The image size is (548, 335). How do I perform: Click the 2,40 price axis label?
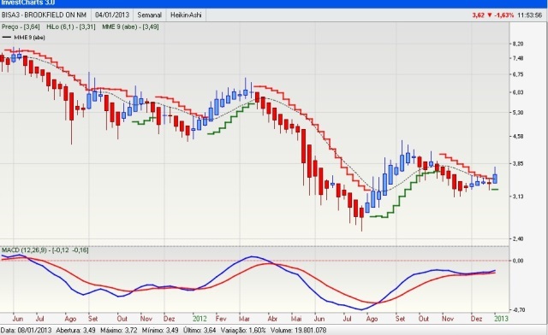pos(518,239)
